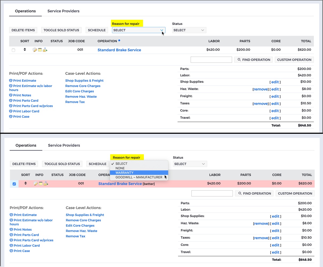Viewport: 323px width, 267px height.
Task: Click Print Parts Card link text in upper screenshot
Action: 26,101
